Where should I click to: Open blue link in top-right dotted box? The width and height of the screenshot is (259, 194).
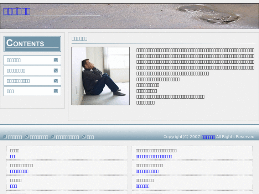154,156
